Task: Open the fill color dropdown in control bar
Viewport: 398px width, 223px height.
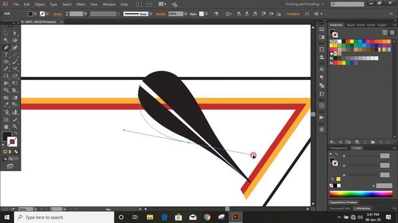Action: (x=35, y=14)
